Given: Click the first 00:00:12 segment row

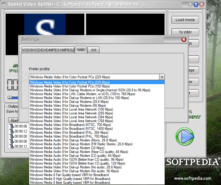Looking at the screenshot, I should click(19, 131).
